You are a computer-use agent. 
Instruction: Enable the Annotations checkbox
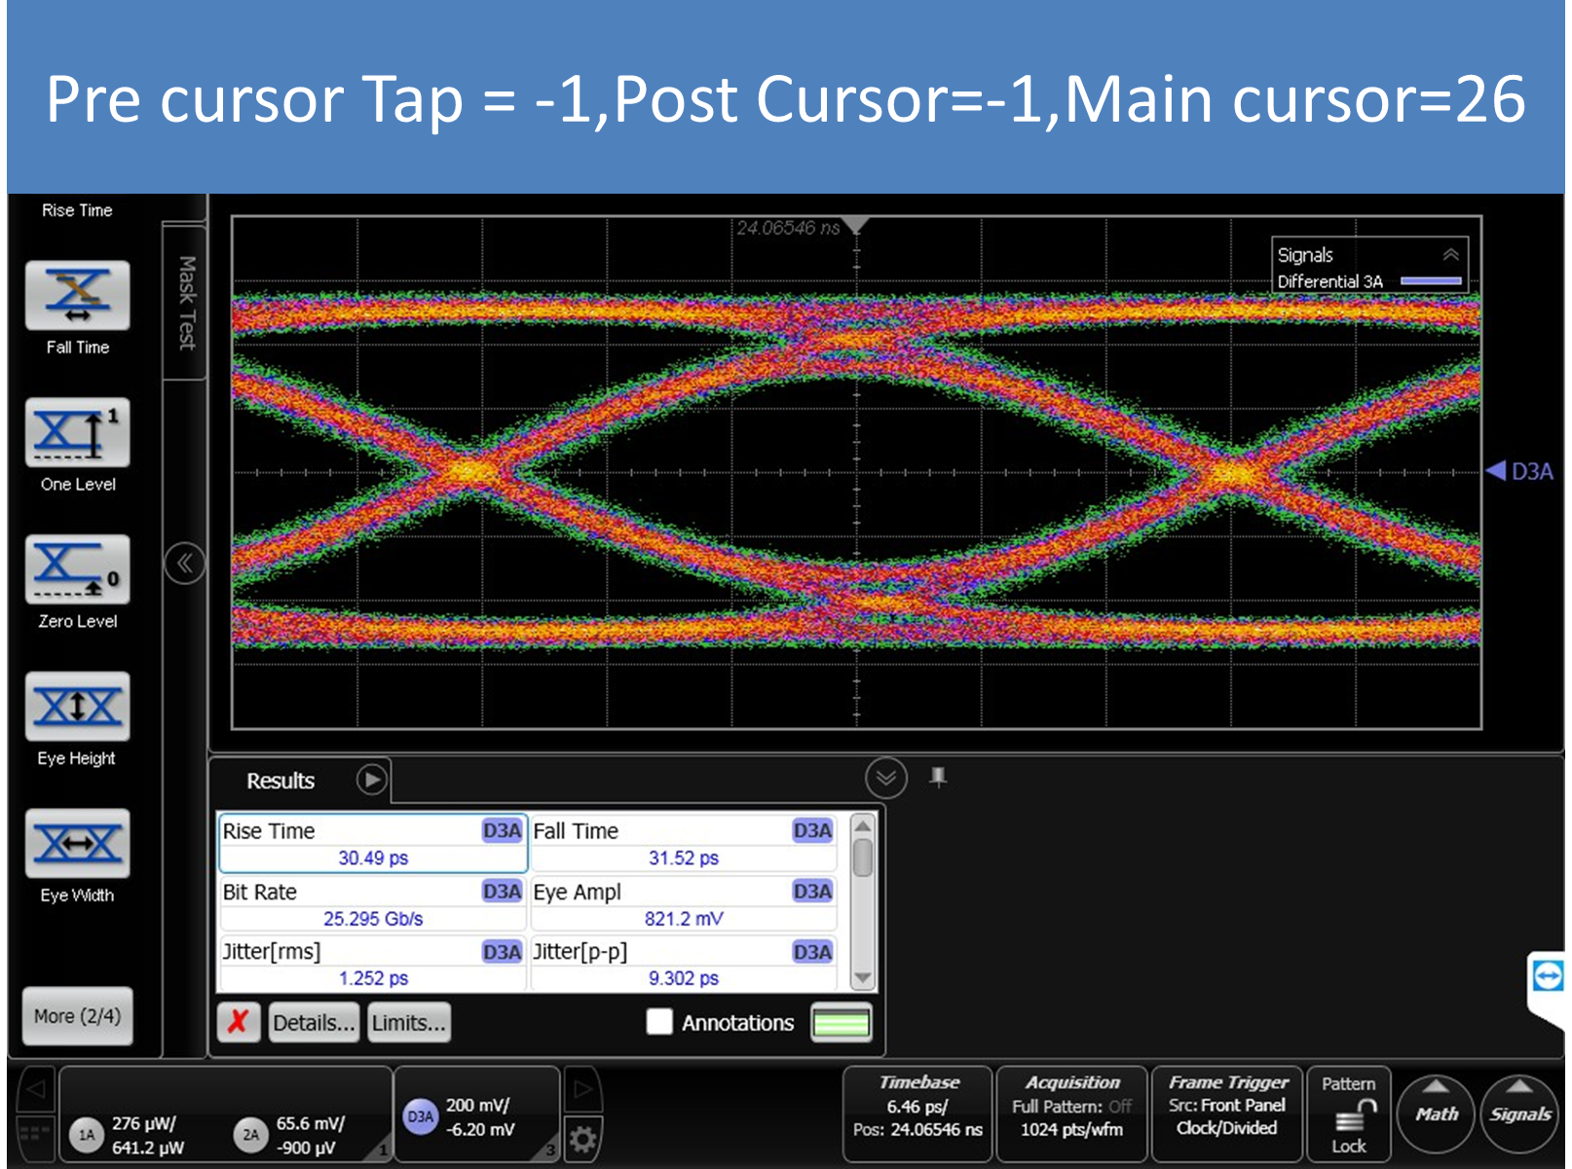[x=659, y=1021]
